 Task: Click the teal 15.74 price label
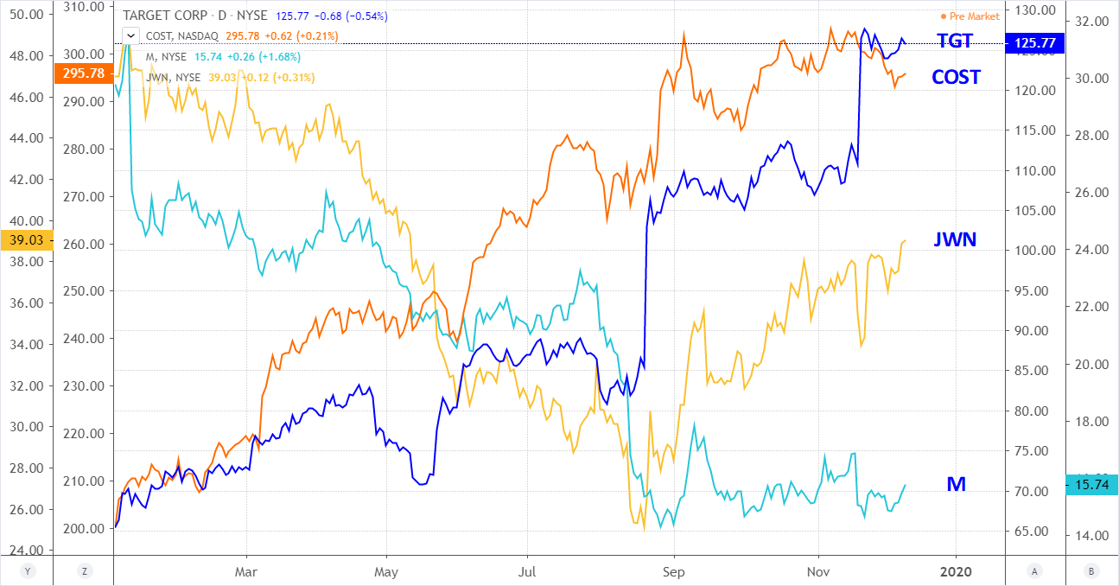coord(1092,486)
